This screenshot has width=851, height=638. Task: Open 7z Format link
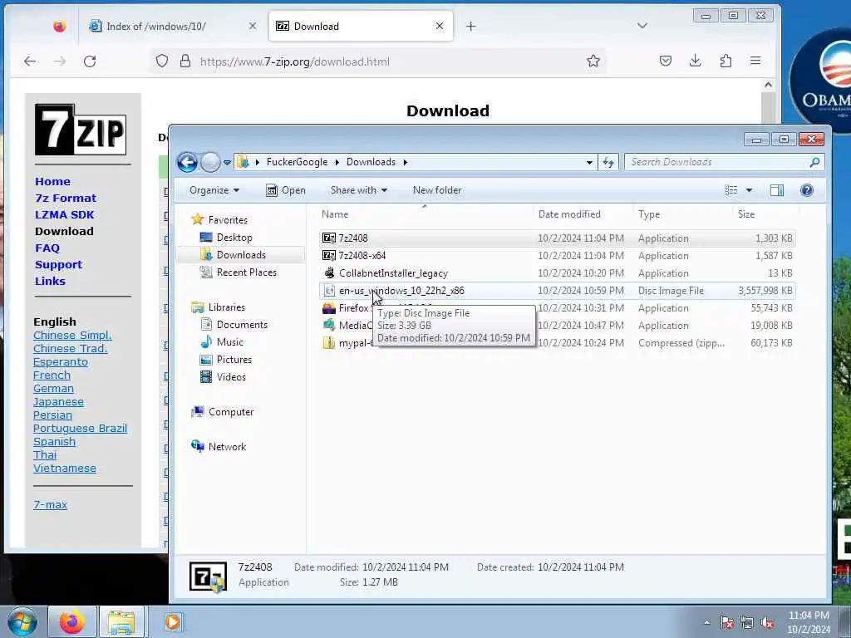(66, 198)
